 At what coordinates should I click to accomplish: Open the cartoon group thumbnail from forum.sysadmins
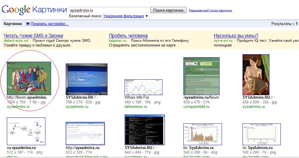pos(29,78)
